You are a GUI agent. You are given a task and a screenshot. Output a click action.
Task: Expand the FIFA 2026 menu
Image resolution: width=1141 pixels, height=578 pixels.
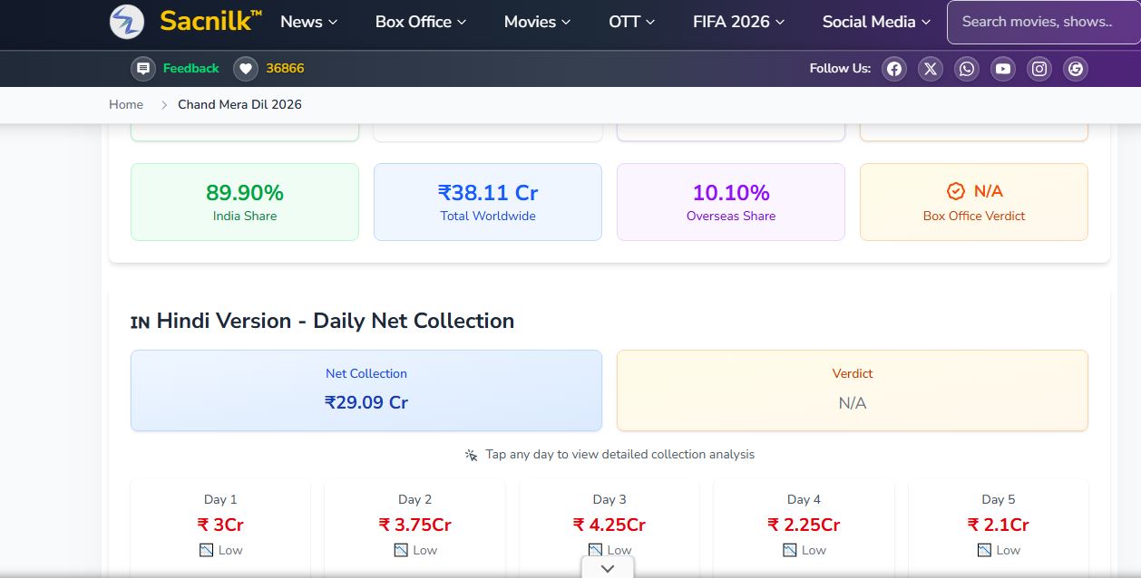pyautogui.click(x=739, y=22)
